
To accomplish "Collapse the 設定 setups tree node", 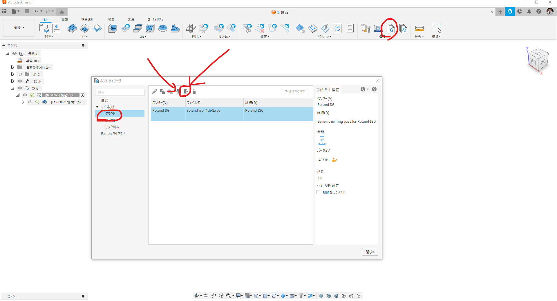I will 12,88.
